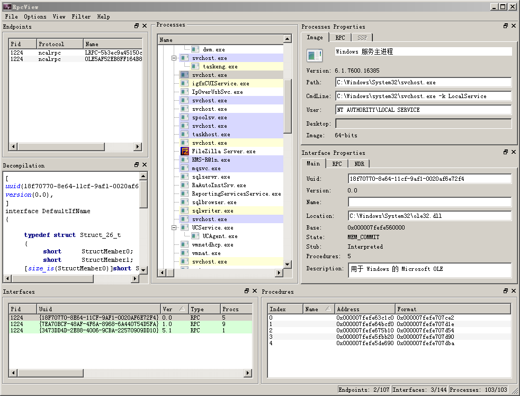Click the large svchost image icon in Processes Properties

315,55
